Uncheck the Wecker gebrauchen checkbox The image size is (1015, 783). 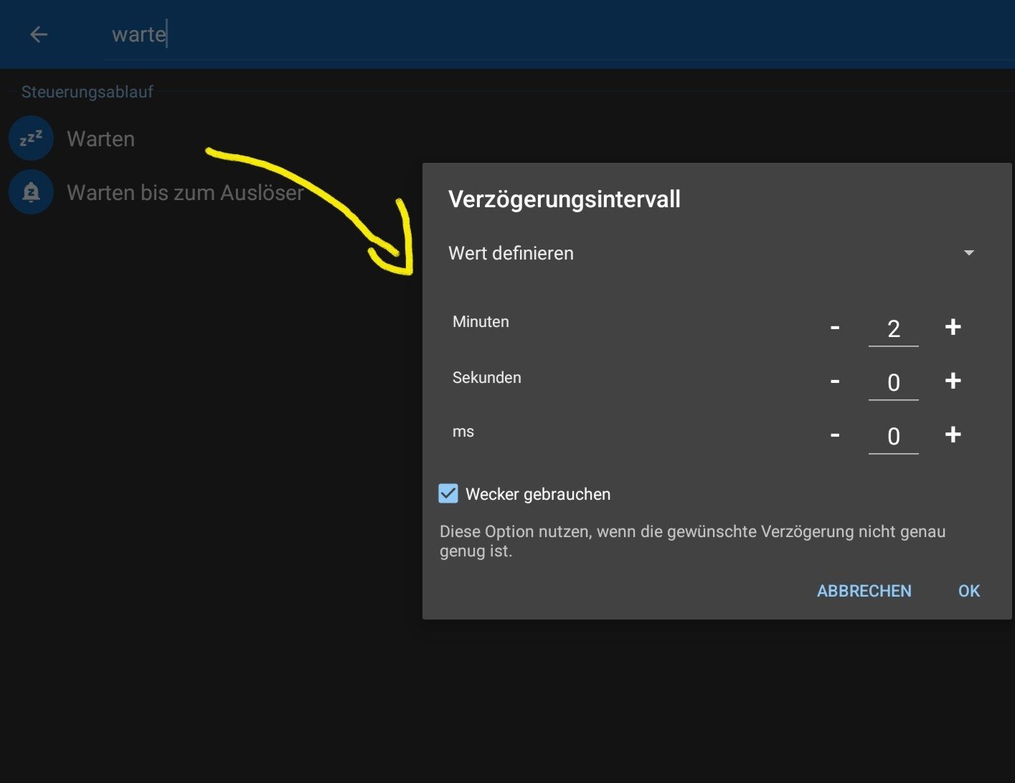click(448, 493)
